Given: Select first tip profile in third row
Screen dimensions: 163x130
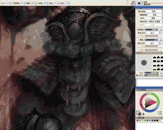Looking at the screenshot, I should pos(154,66).
